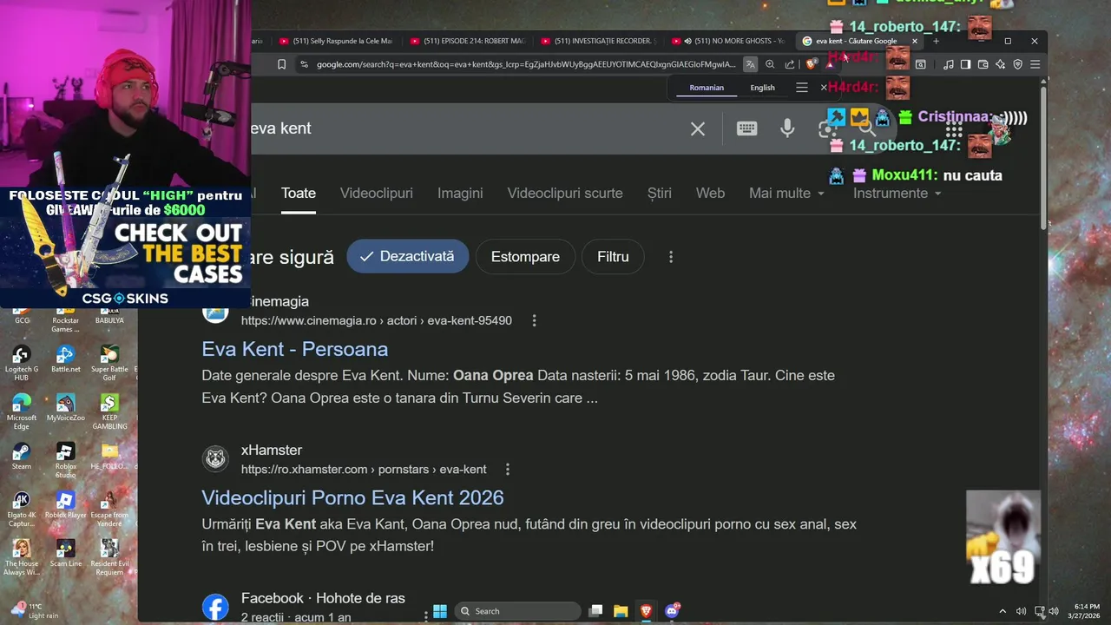Expand the Instrumente dropdown
The height and width of the screenshot is (625, 1111).
[897, 193]
